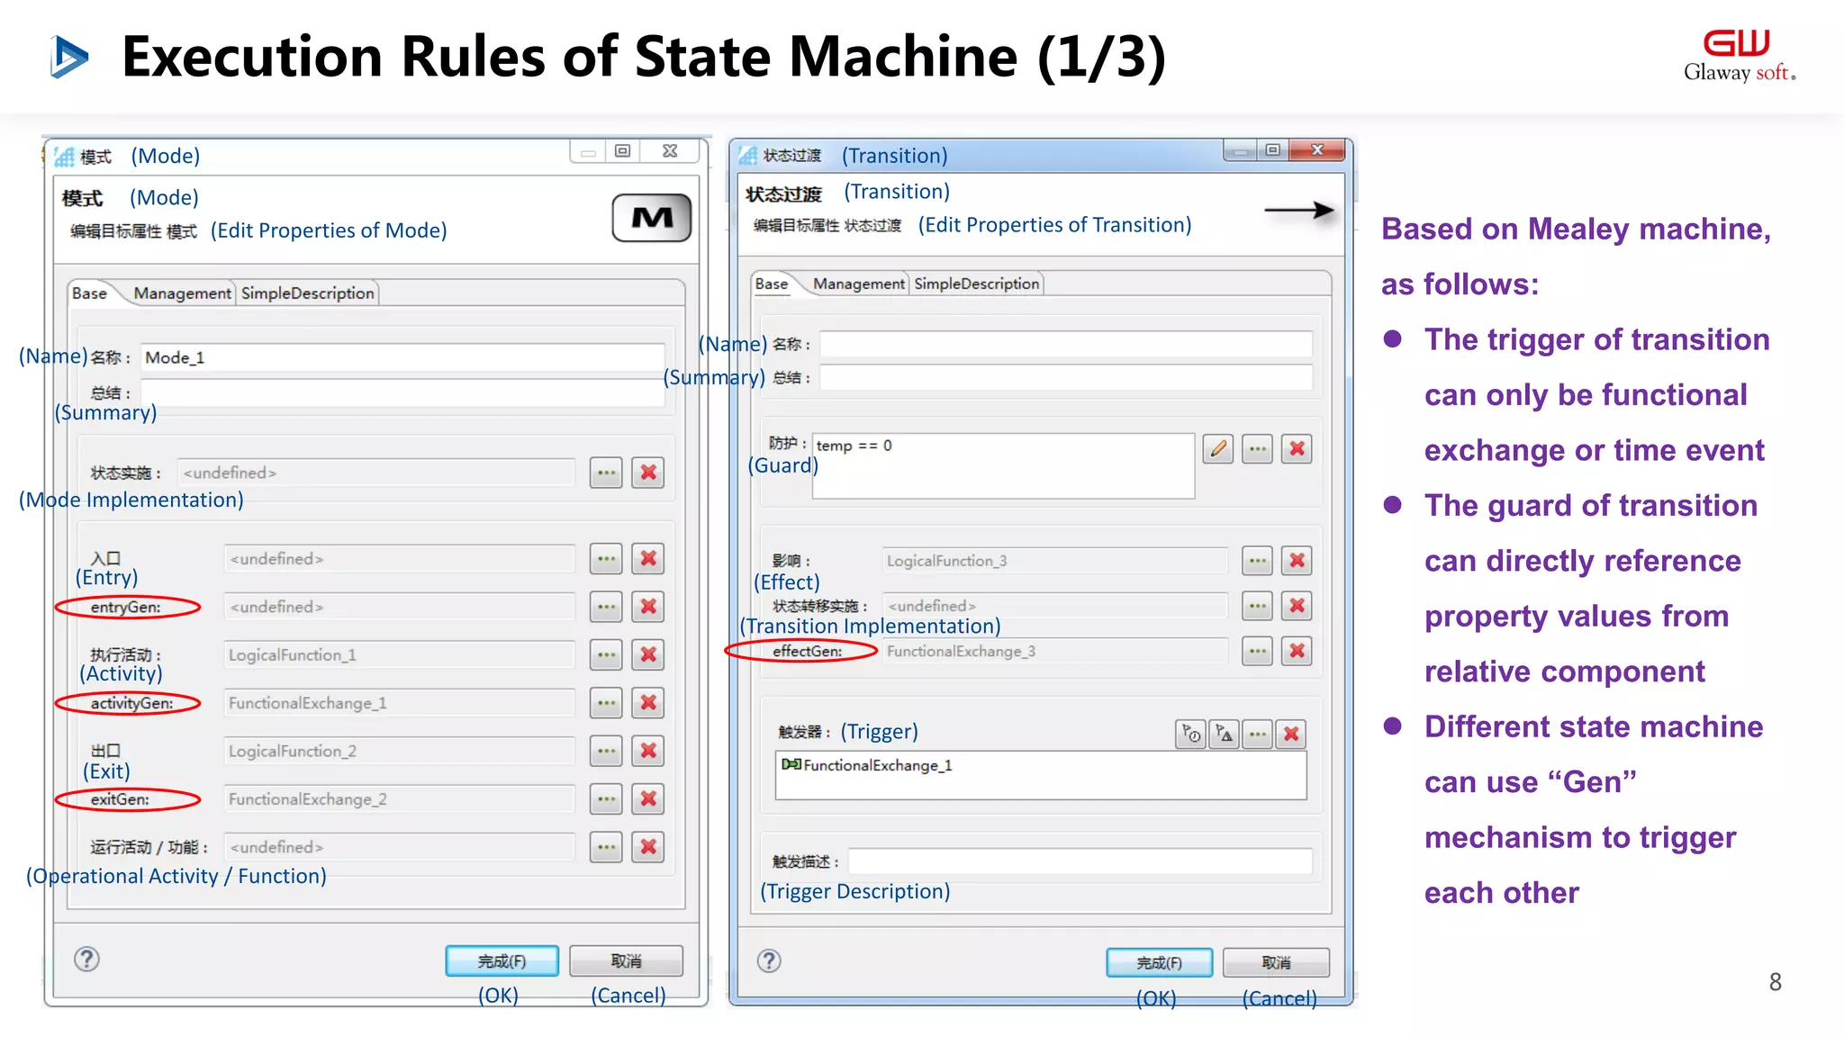Click browse button for Mode Implementation row
Viewport: 1844px width, 1037px height.
(x=606, y=473)
